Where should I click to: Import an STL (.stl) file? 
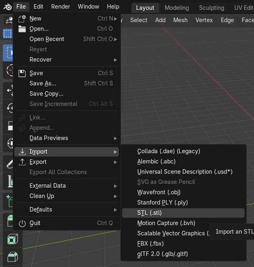(x=184, y=213)
